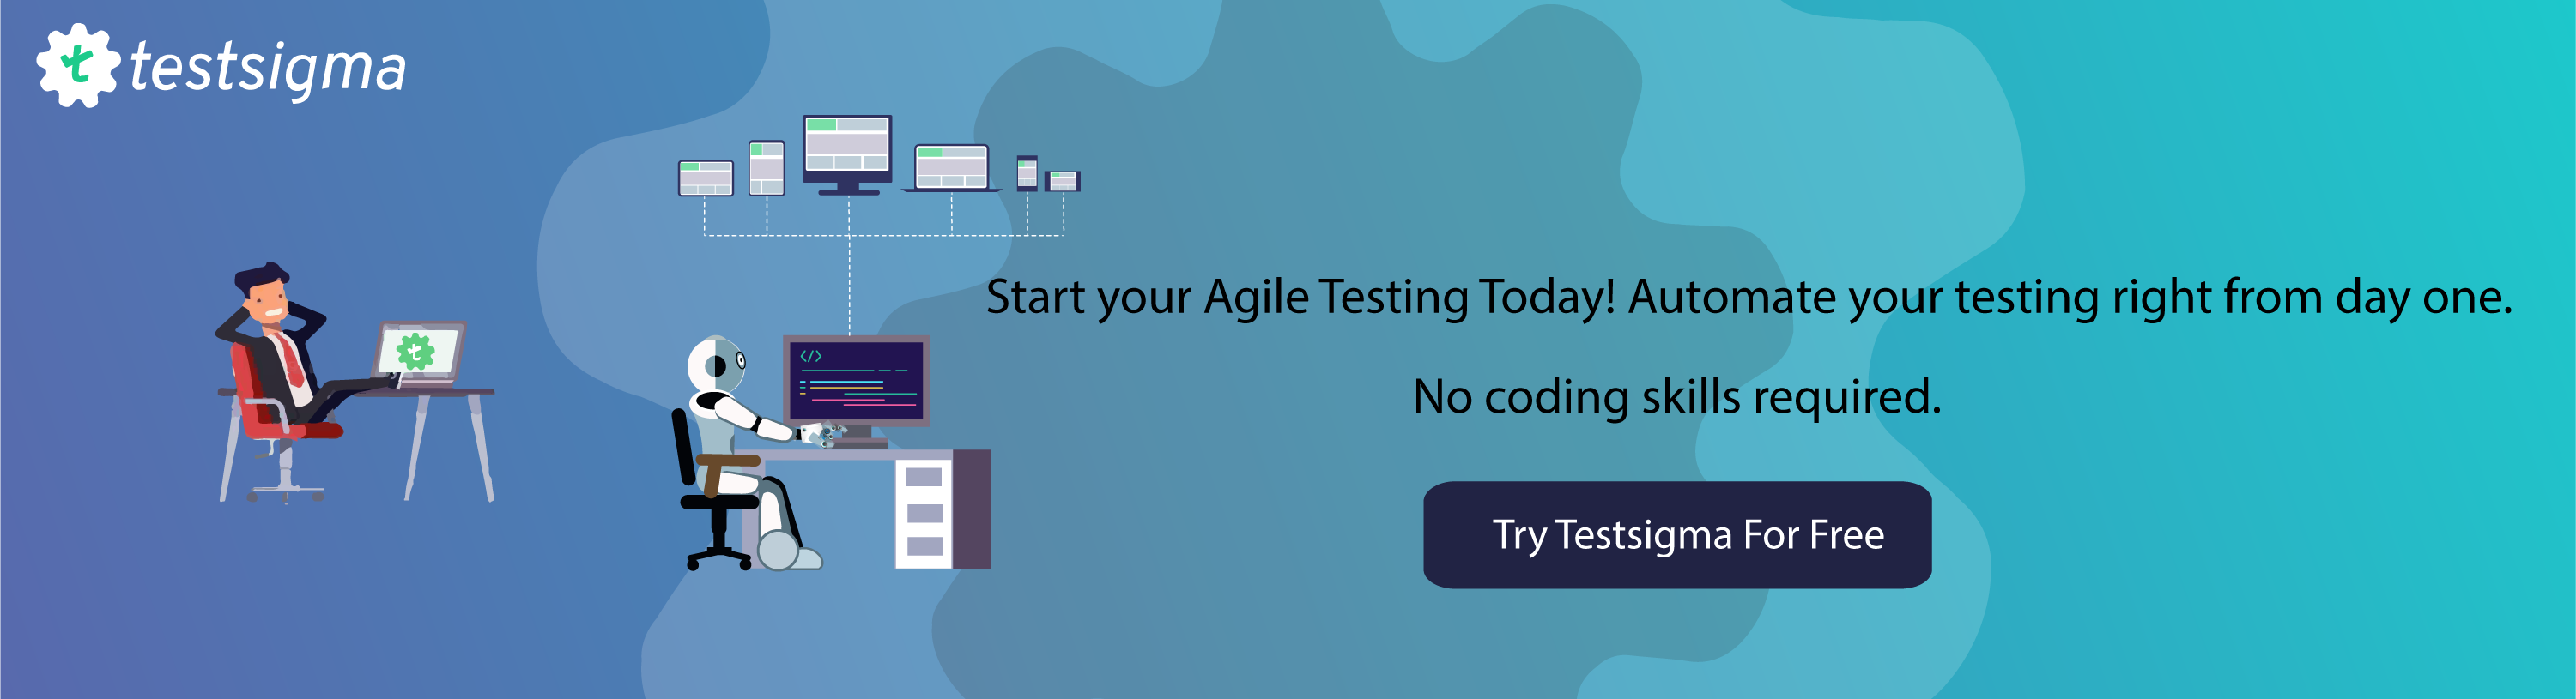Click the No coding skills required text

coord(1677,396)
